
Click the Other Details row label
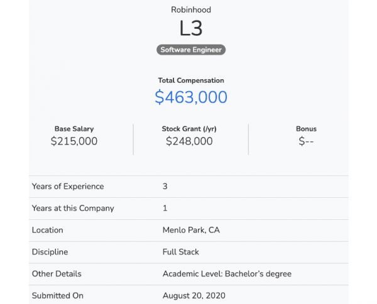click(x=57, y=274)
